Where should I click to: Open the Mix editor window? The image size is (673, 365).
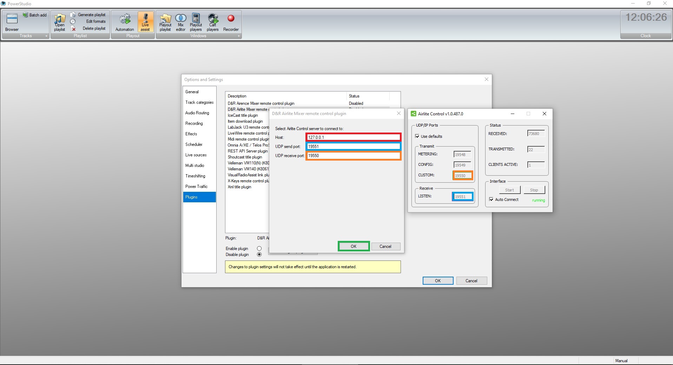[180, 22]
